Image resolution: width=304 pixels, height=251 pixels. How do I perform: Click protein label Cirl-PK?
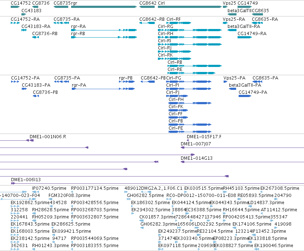pyautogui.click(x=176, y=107)
